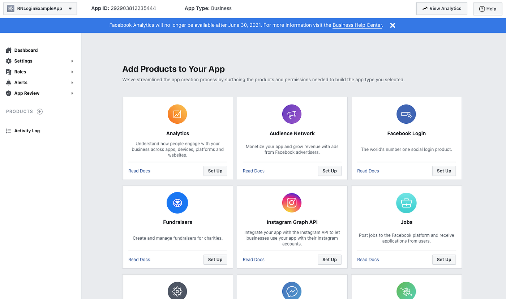Screen dimensions: 506x299
Task: Open the Help button at top right
Action: point(488,9)
